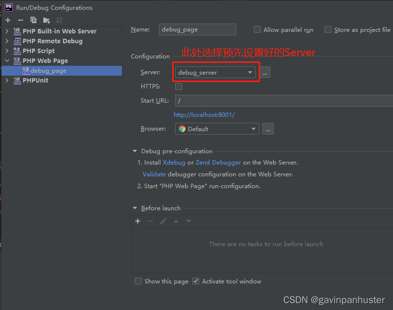Collapse Before launch section
This screenshot has width=393, height=310.
[135, 208]
